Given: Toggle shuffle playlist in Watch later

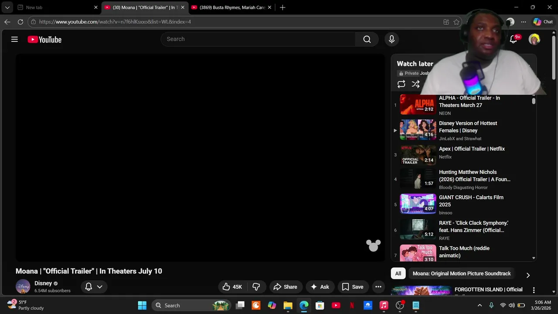Looking at the screenshot, I should (416, 84).
